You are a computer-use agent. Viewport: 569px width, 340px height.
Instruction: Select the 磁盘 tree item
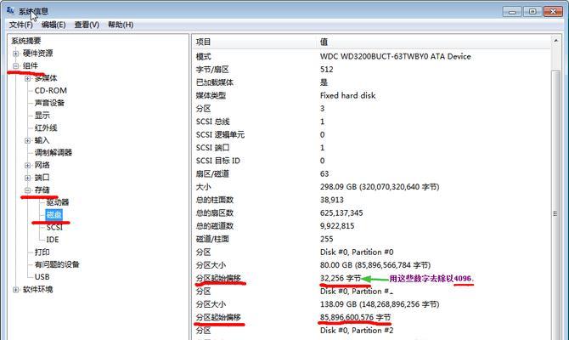click(54, 215)
